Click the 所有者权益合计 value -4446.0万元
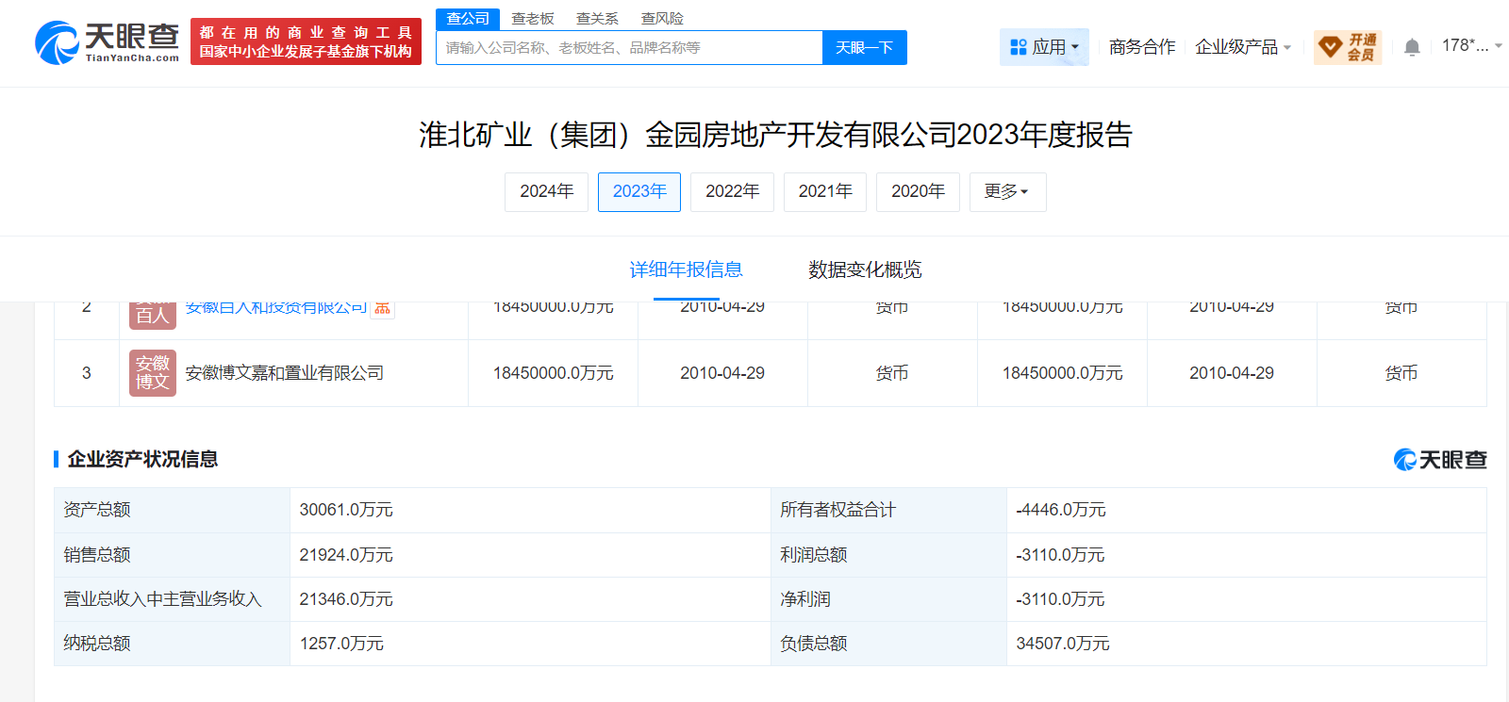The image size is (1509, 702). click(1061, 510)
